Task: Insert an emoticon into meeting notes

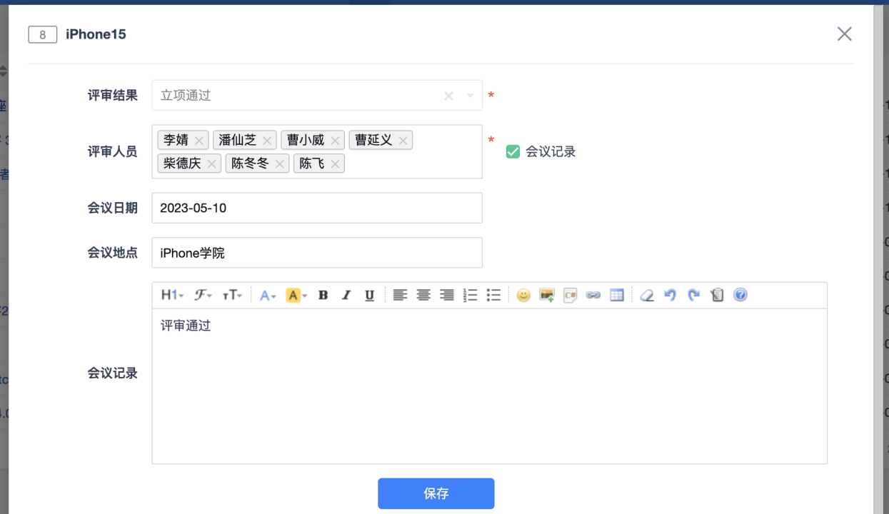Action: point(523,296)
